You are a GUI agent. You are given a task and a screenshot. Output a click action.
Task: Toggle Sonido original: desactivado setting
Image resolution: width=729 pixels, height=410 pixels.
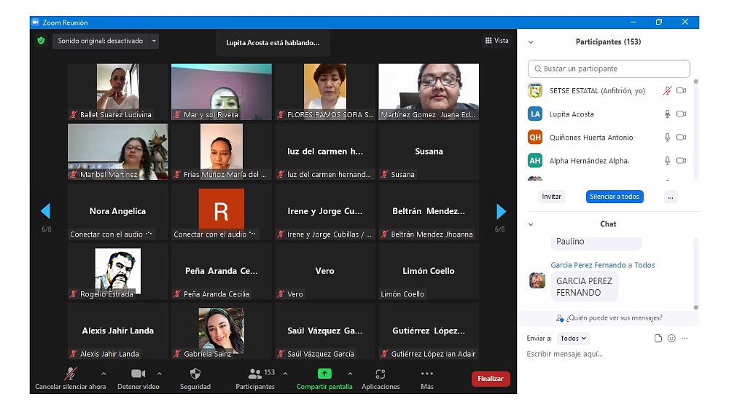coord(101,41)
